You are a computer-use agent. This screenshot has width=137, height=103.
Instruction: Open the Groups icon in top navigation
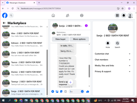[82, 15]
